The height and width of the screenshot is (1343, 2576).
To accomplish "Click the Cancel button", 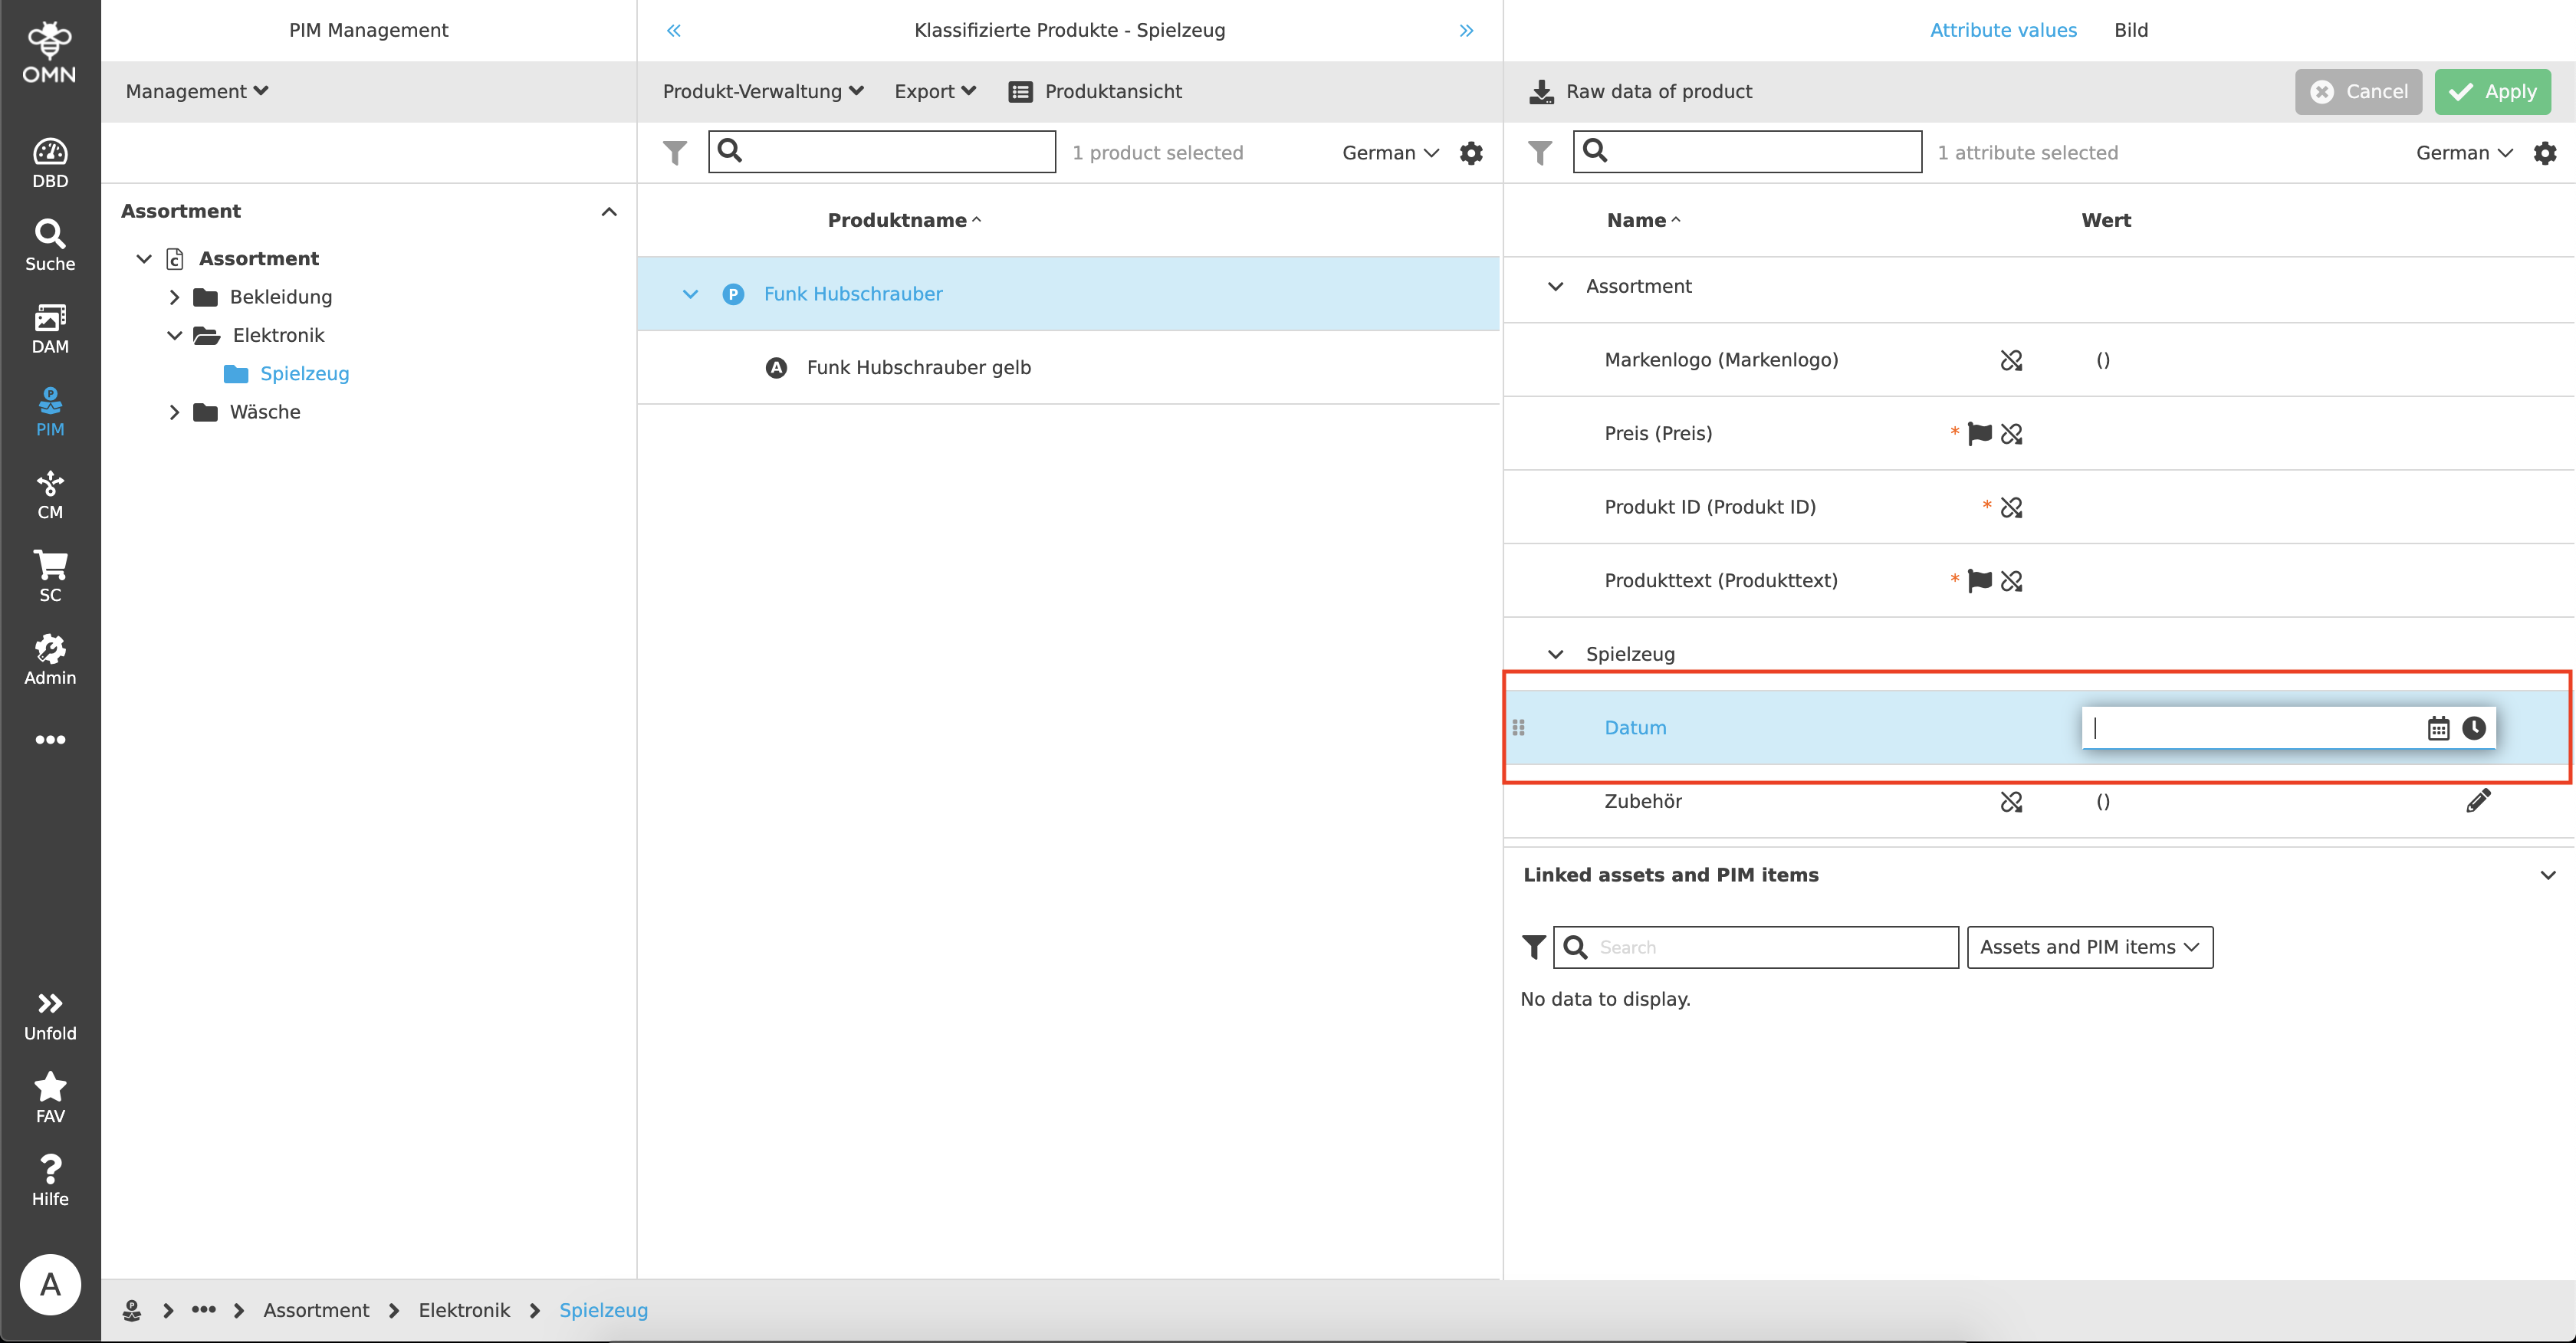I will click(x=2358, y=91).
